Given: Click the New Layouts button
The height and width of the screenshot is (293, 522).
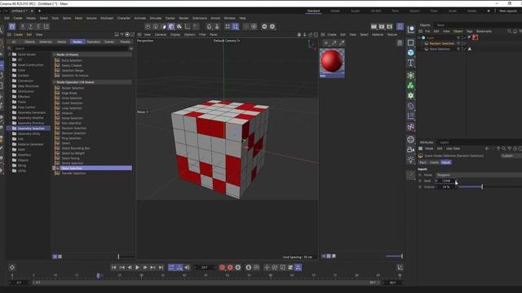Looking at the screenshot, I should (x=507, y=11).
